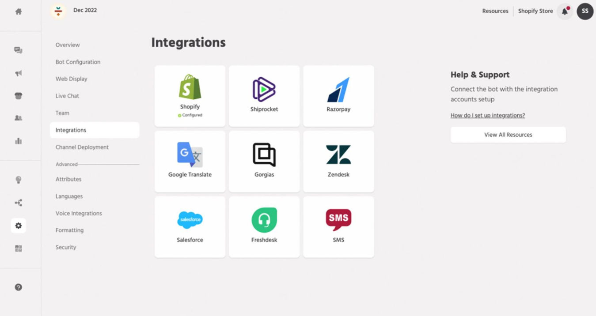Open Resources in the top bar
The image size is (596, 316).
495,11
